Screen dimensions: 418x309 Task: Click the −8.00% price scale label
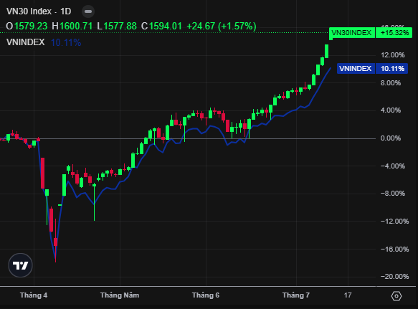[393, 194]
